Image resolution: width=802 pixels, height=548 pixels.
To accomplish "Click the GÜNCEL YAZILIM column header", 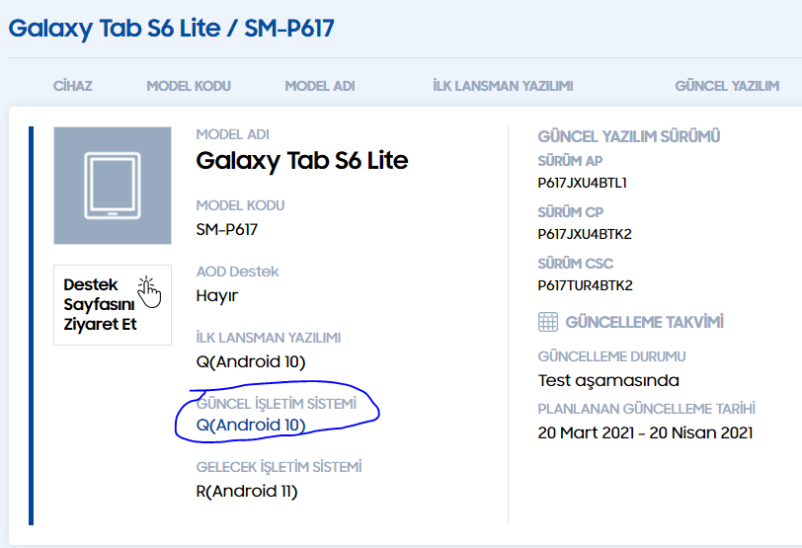I will tap(727, 86).
